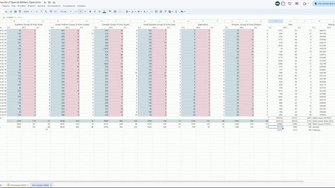Expand the Meet call options arrow

point(308,4)
